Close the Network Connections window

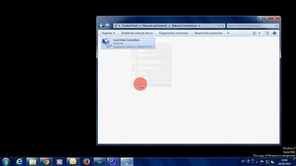coord(274,18)
